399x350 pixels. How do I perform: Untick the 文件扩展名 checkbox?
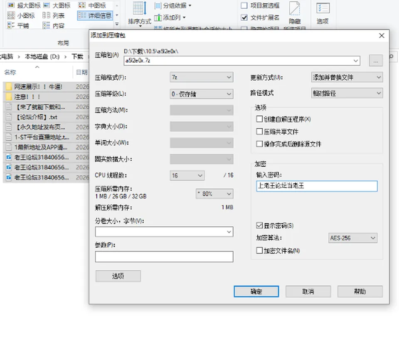(244, 17)
